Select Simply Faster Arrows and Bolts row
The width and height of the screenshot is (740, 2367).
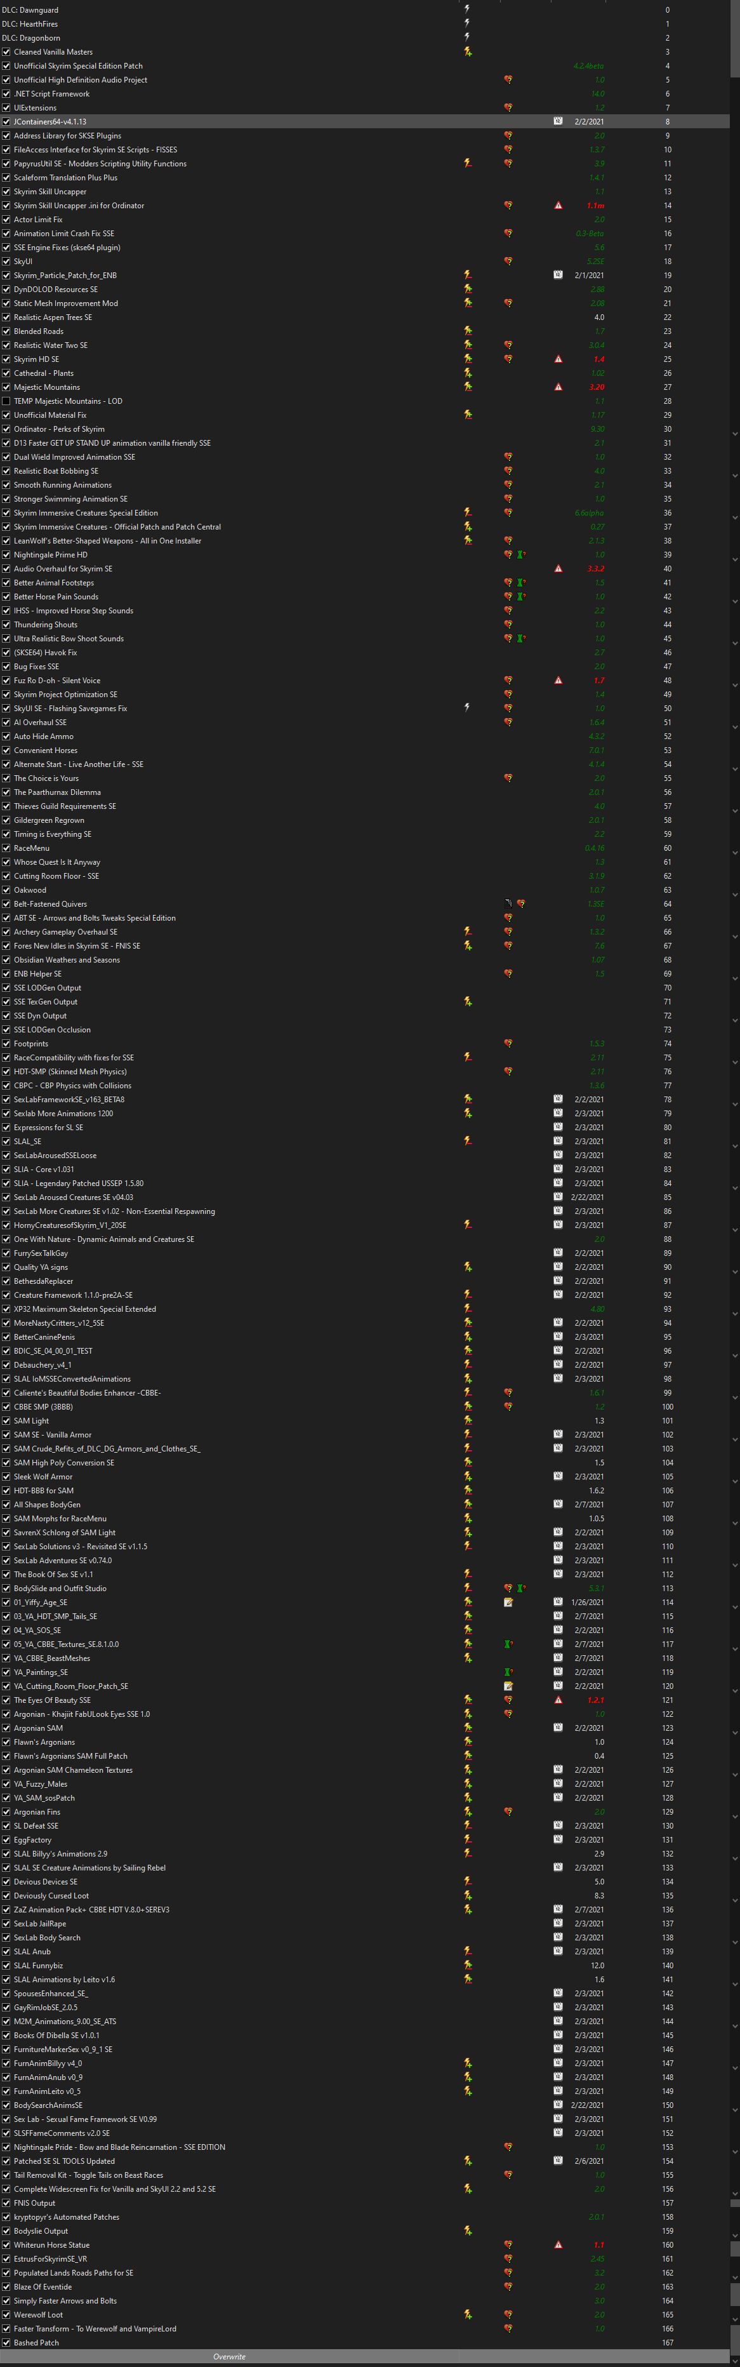364,2301
